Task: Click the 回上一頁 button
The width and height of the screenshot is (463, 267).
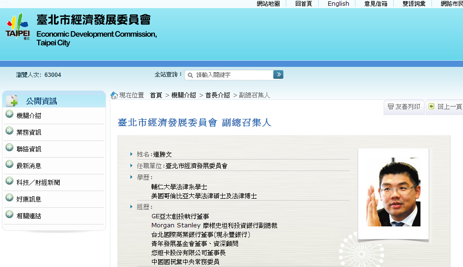Action: pos(445,107)
